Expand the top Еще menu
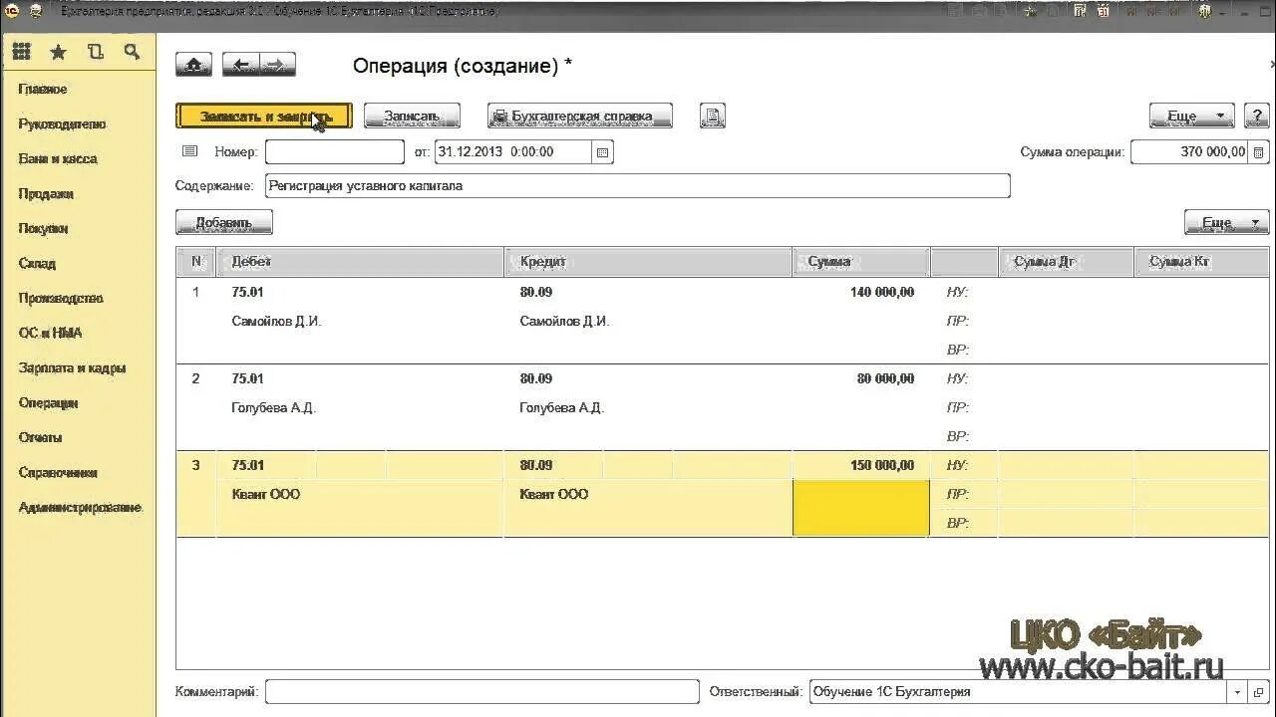 [1191, 116]
